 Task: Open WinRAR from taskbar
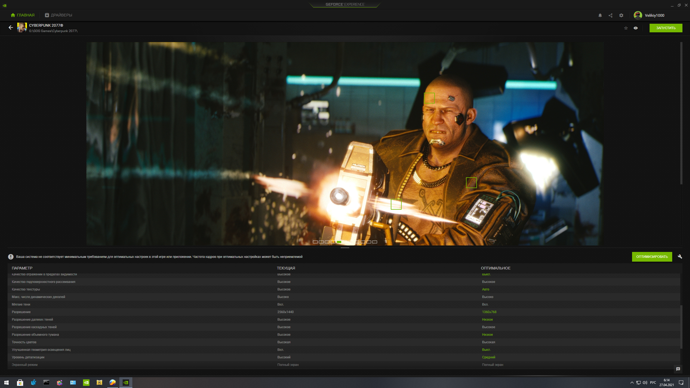(60, 383)
